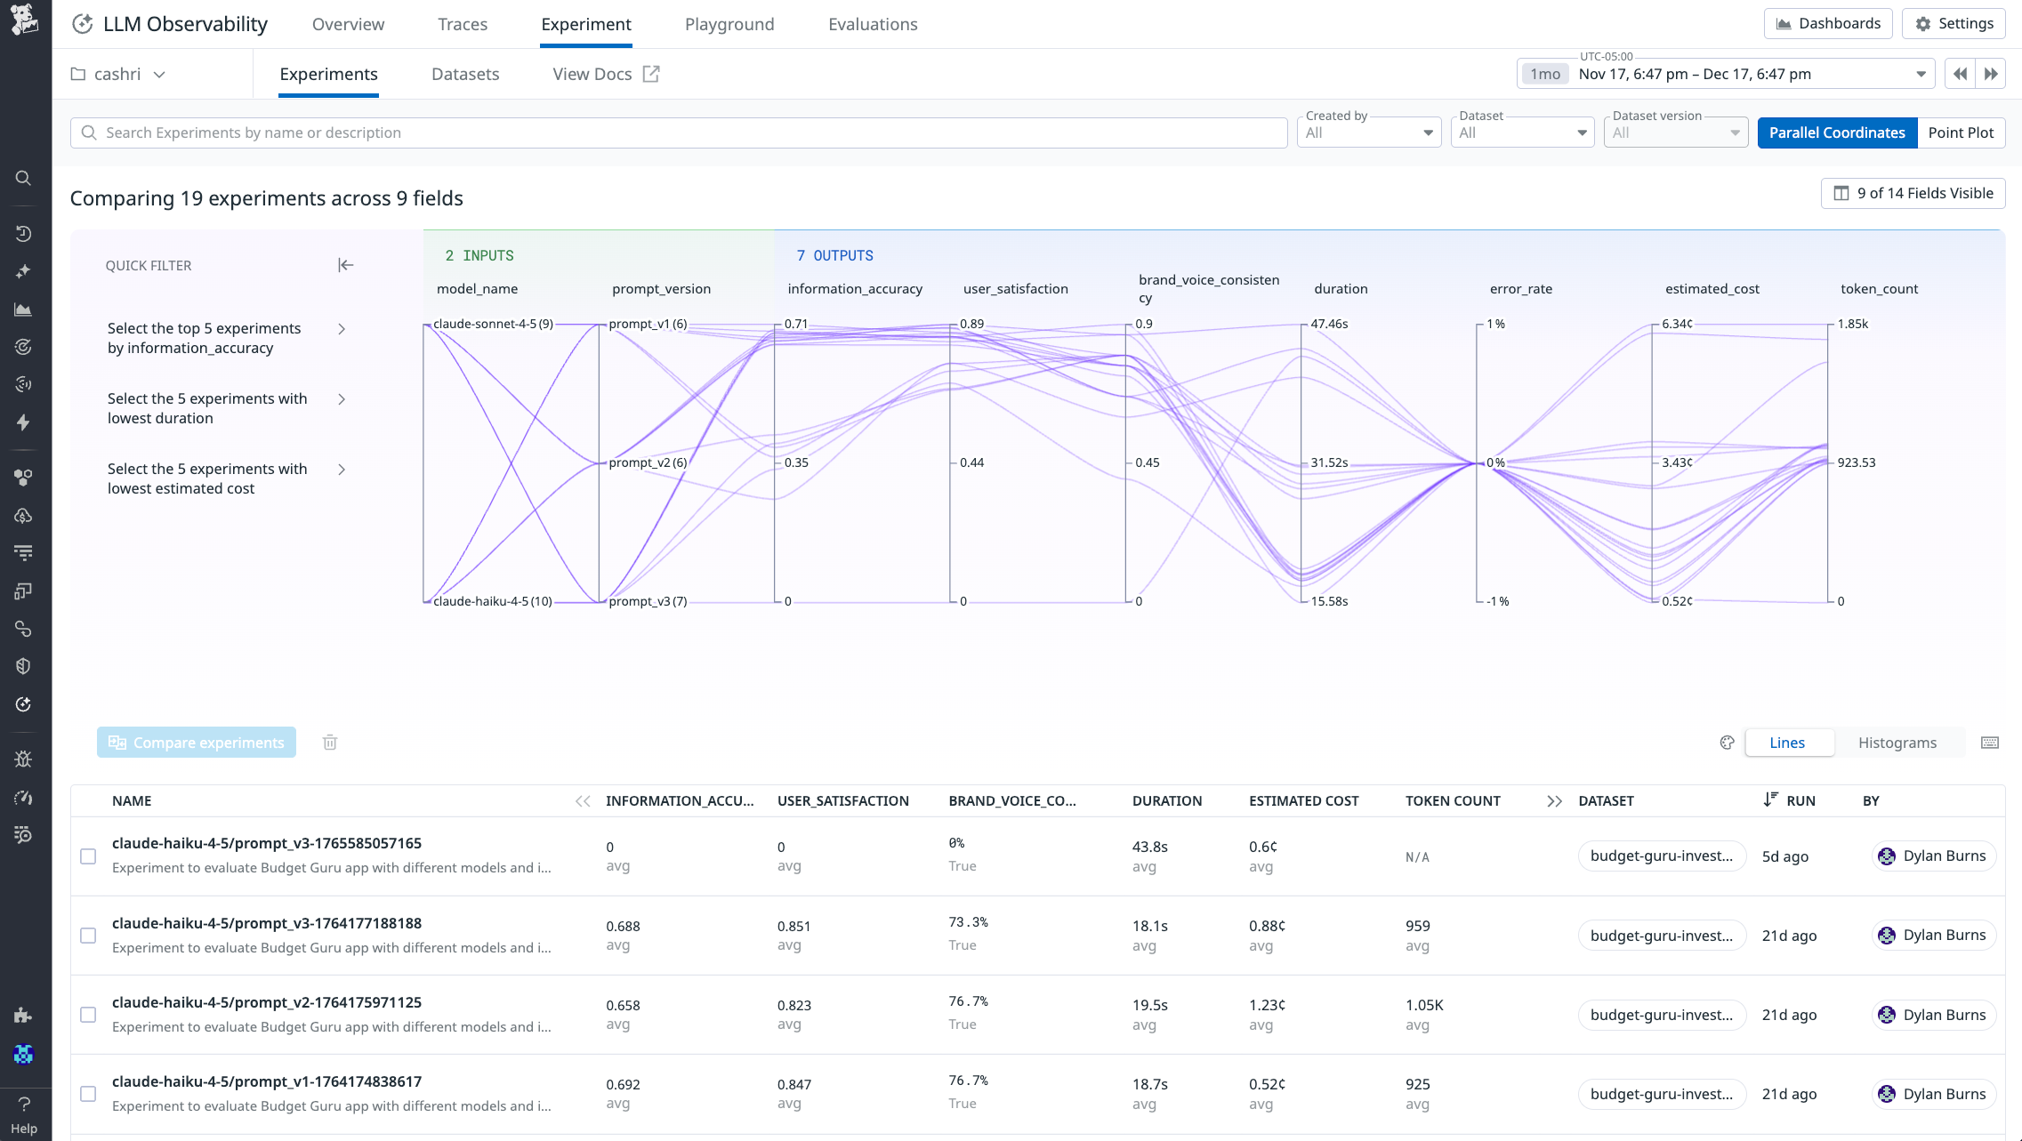This screenshot has width=2022, height=1141.
Task: Switch the chart mode to Histograms
Action: [x=1896, y=743]
